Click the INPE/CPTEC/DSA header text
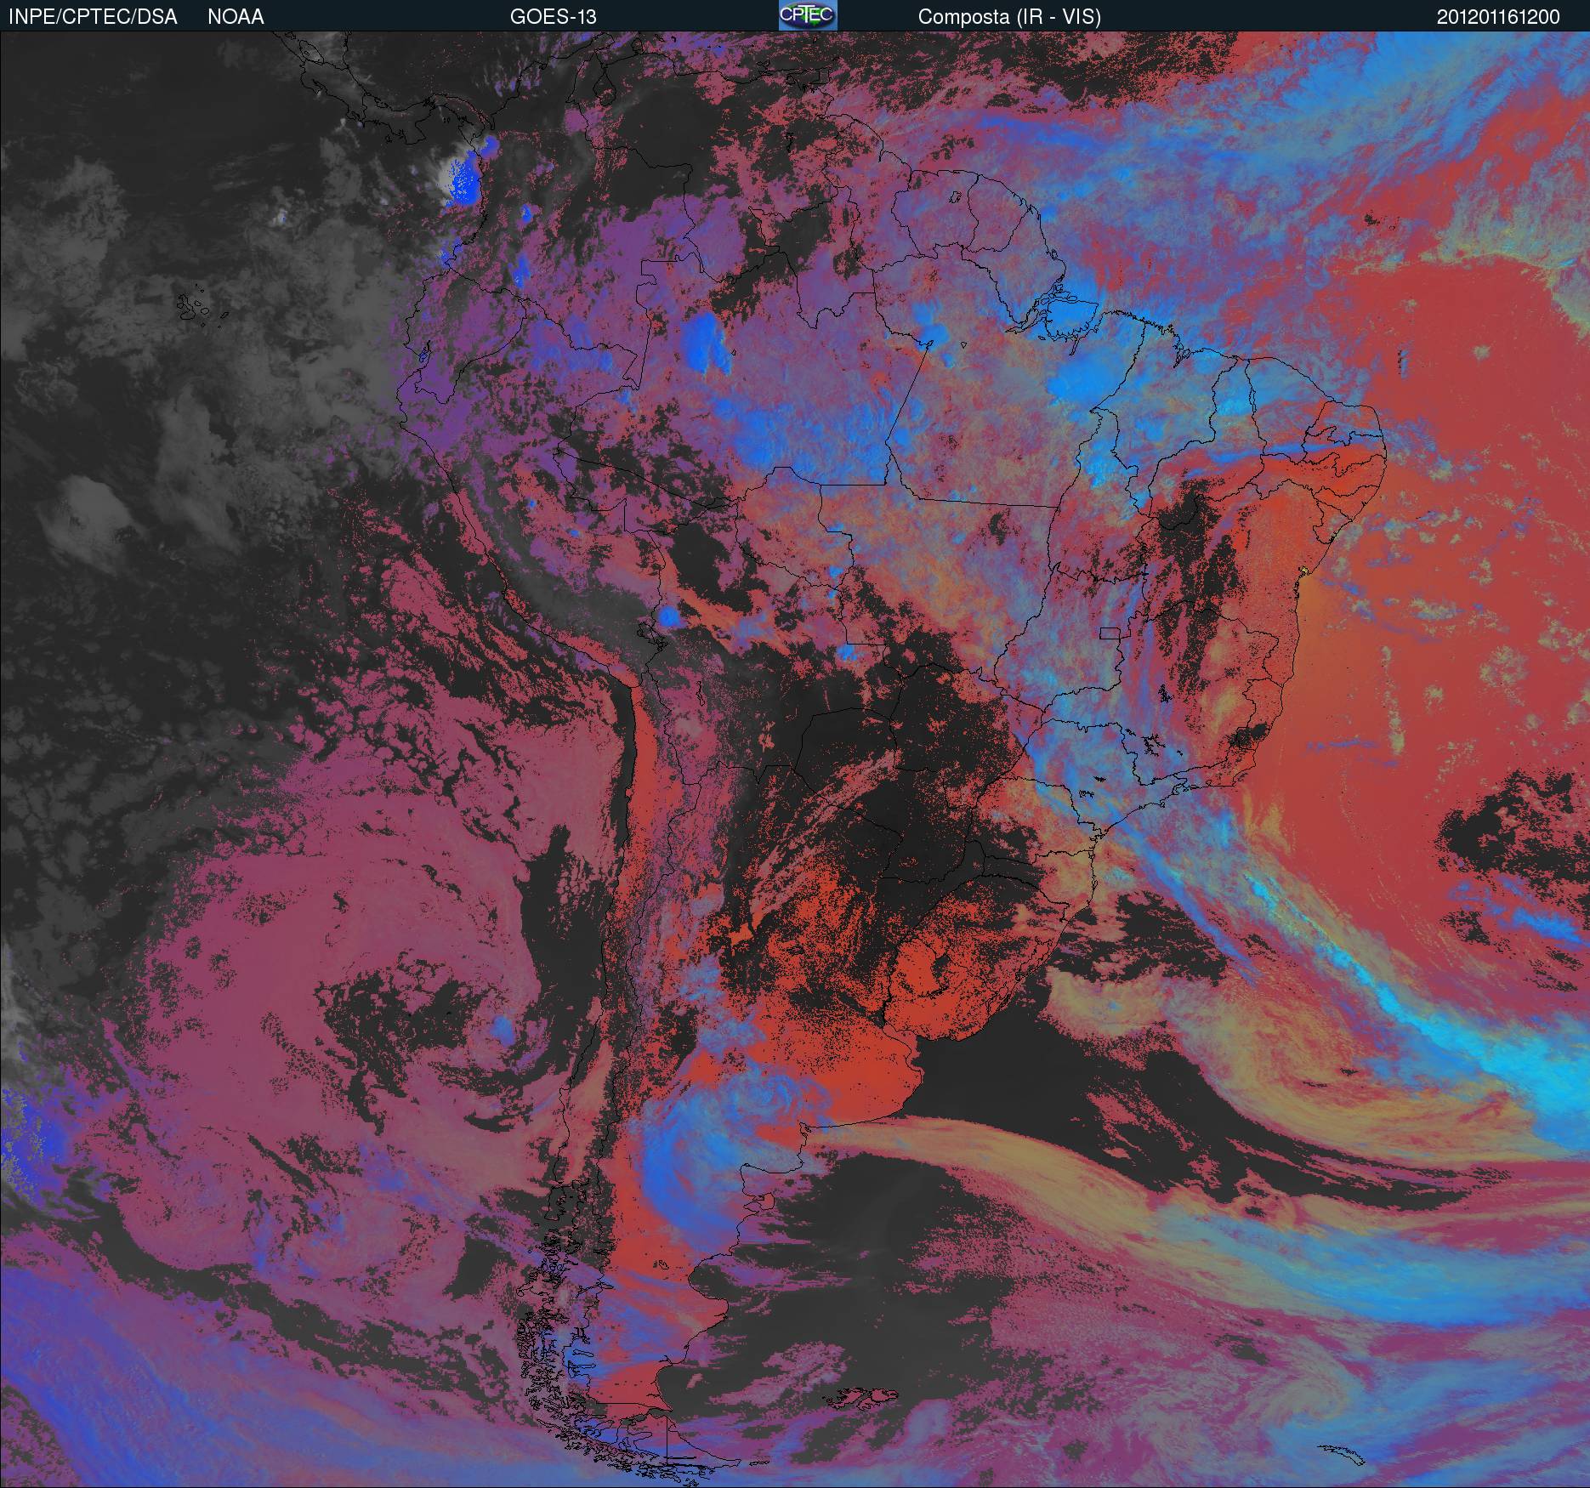The width and height of the screenshot is (1590, 1488). (x=93, y=17)
